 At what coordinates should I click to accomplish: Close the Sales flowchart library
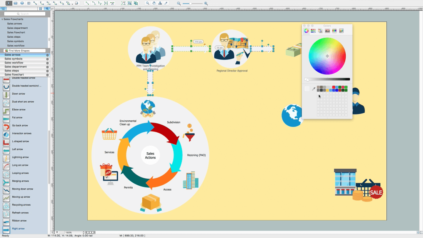pos(47,75)
